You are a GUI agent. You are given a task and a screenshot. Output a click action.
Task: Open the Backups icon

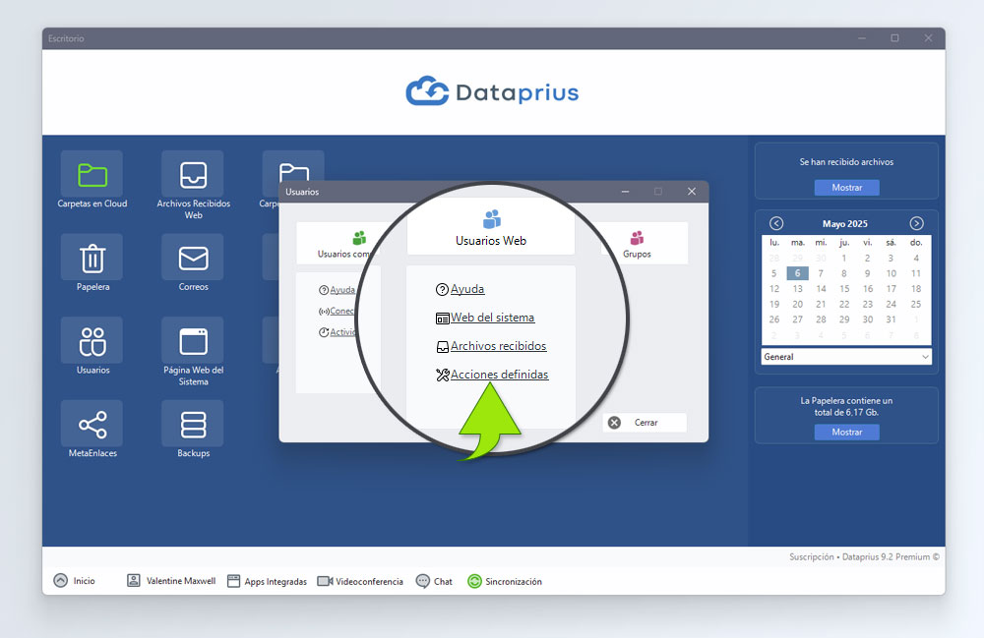(193, 425)
